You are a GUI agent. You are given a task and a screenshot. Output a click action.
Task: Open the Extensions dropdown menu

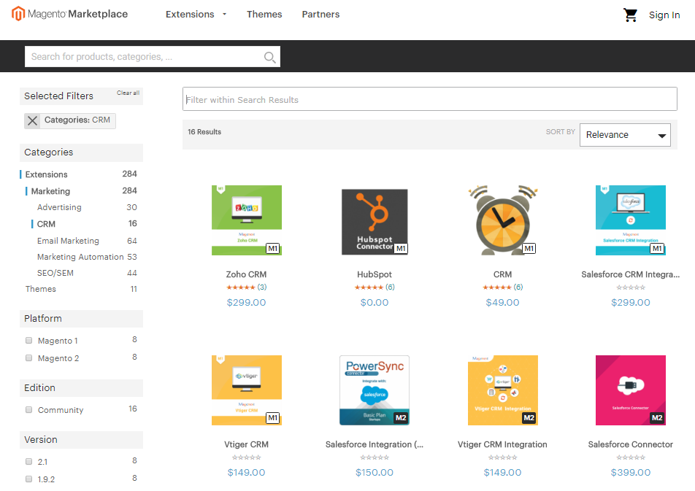point(196,14)
